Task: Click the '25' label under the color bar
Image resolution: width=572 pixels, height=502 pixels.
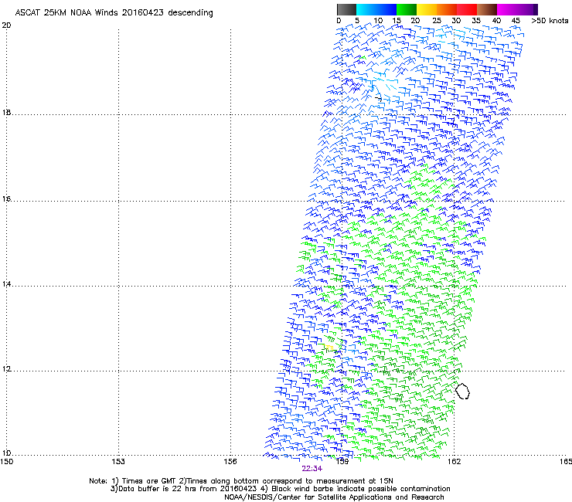Action: (437, 21)
